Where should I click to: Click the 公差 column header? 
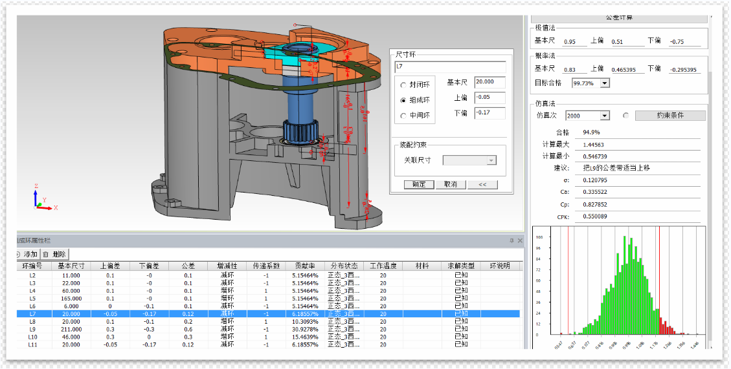(188, 266)
